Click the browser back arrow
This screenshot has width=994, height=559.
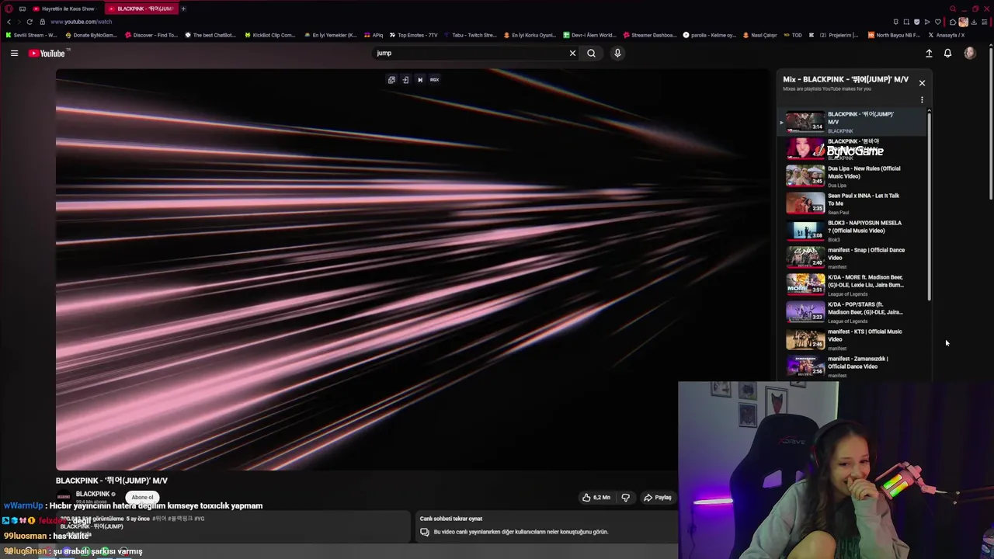pos(9,22)
